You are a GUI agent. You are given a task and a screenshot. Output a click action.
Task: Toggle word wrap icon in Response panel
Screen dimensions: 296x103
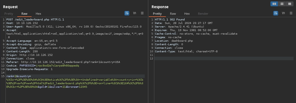pos(276,13)
